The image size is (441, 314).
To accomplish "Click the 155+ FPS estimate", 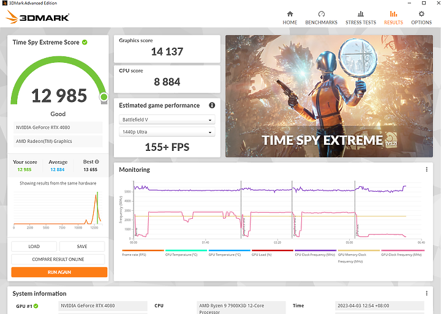I will 167,147.
